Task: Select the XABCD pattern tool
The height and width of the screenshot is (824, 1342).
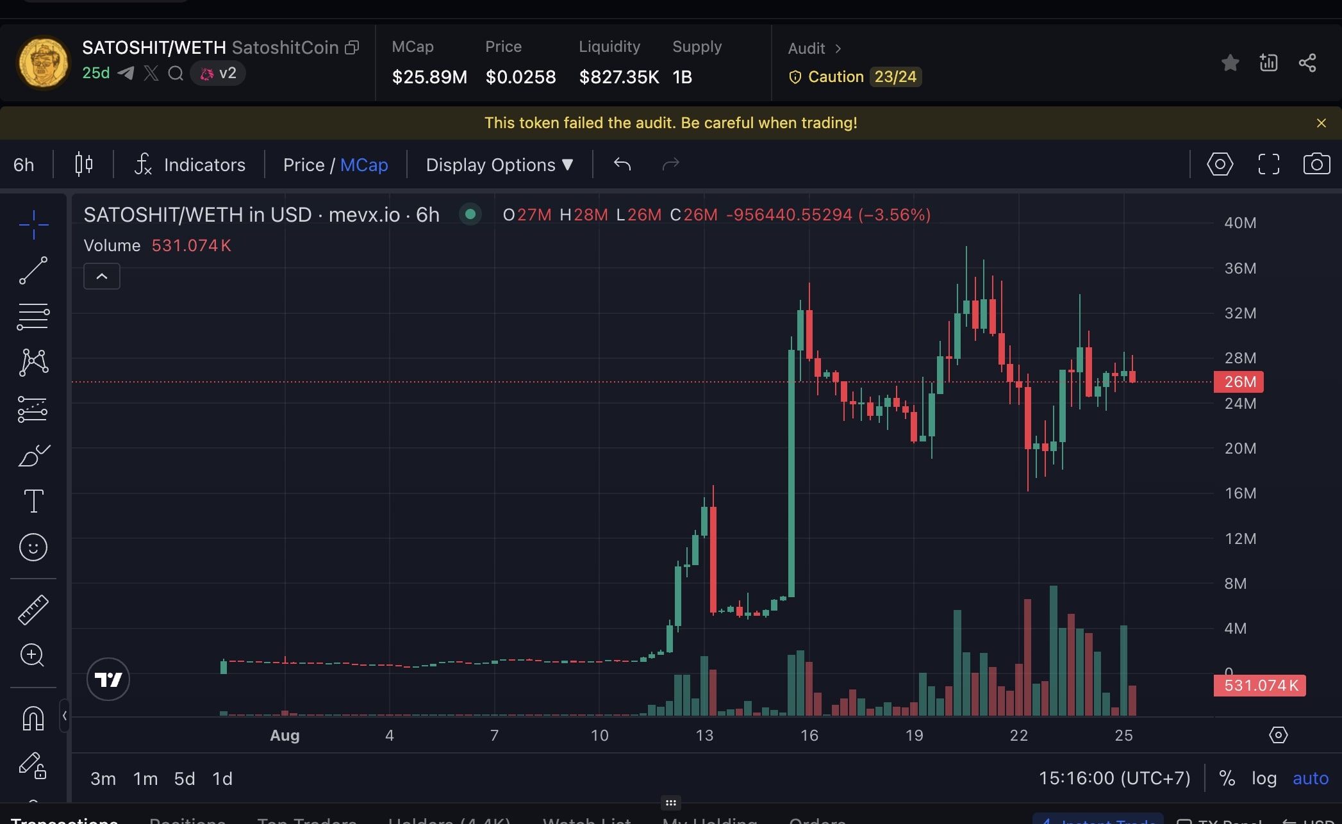Action: (33, 363)
